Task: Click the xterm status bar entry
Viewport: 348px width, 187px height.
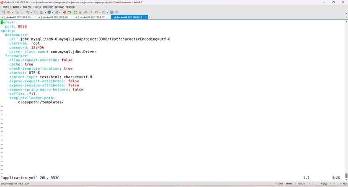Action: [x=289, y=184]
